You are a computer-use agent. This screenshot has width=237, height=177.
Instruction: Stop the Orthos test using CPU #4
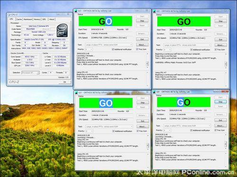click(143, 102)
